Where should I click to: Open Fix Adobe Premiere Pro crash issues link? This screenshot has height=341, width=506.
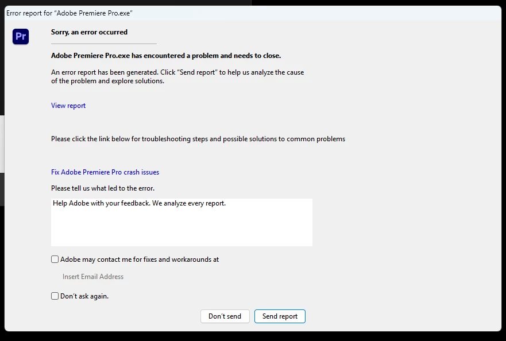point(105,172)
